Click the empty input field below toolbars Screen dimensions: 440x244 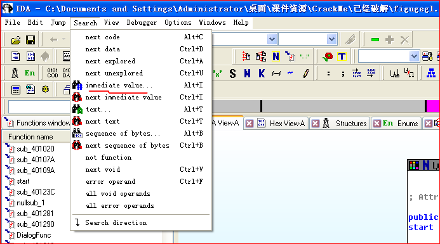tap(39, 106)
